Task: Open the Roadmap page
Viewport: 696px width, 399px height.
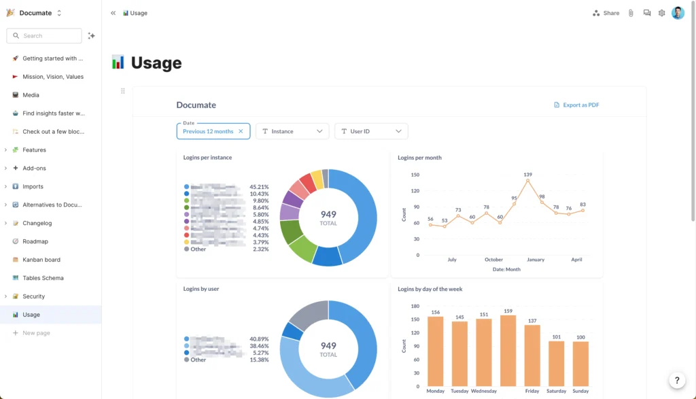Action: tap(35, 241)
